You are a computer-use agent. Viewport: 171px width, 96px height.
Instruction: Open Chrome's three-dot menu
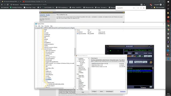[x=164, y=5]
